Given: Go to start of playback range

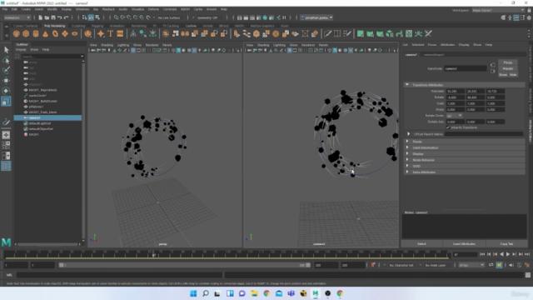Looking at the screenshot, I should (482, 254).
